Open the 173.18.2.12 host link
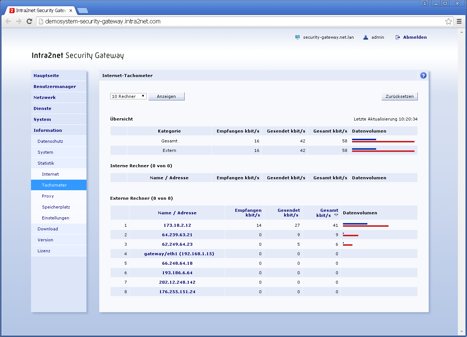Viewport: 467px width, 337px height. [x=177, y=225]
